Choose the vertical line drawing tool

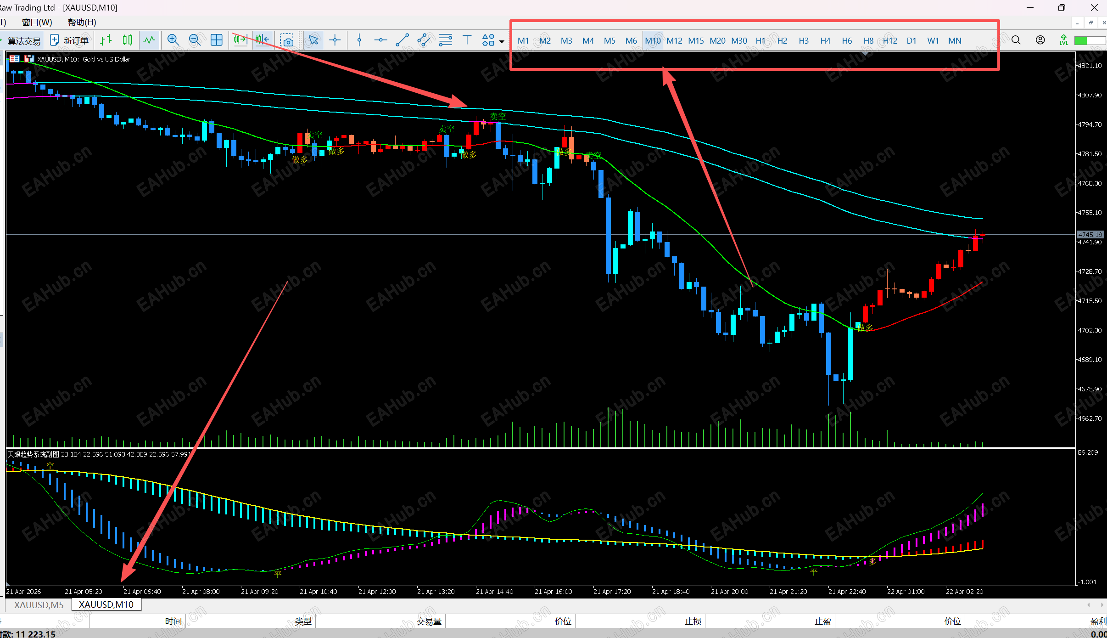[x=359, y=40]
